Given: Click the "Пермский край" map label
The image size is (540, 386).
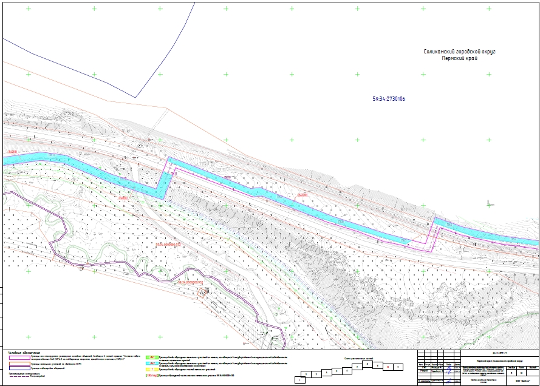Looking at the screenshot, I should coord(459,58).
